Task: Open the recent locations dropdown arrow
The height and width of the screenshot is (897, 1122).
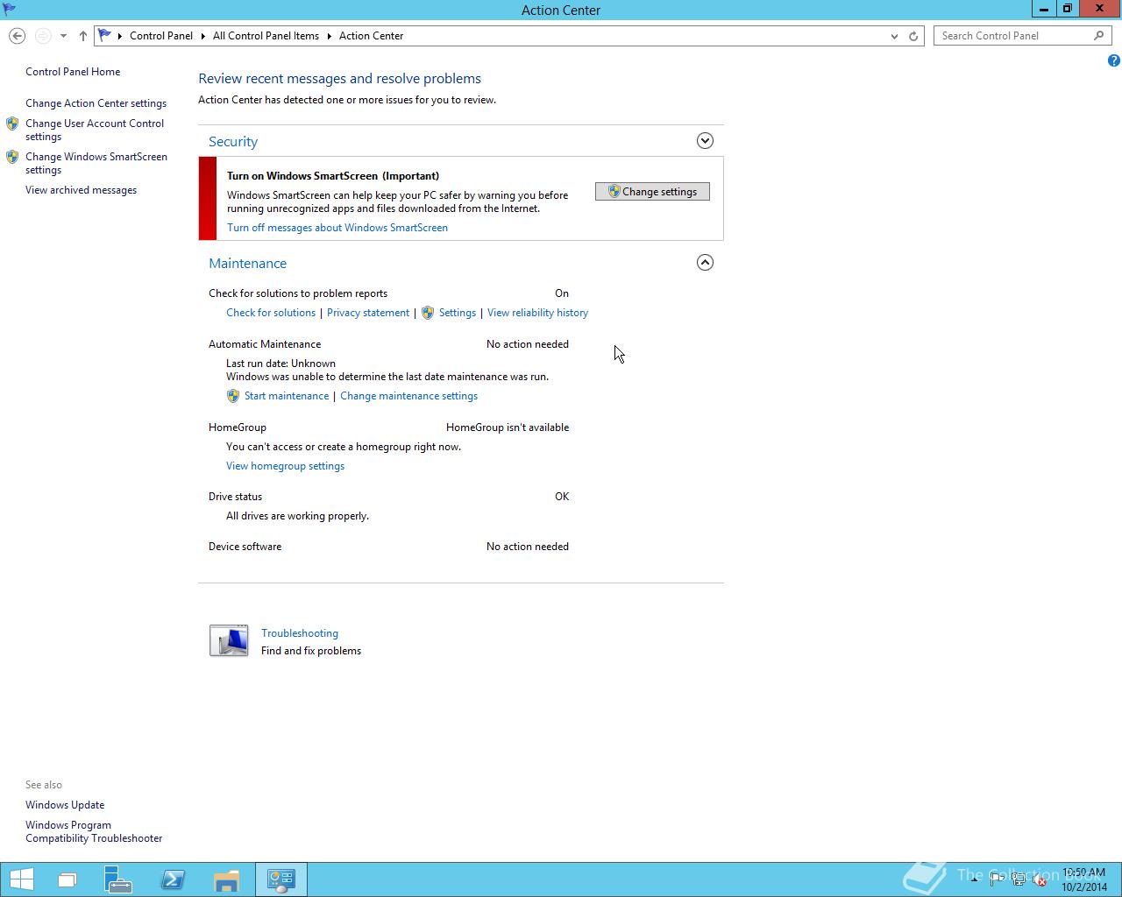Action: tap(63, 36)
